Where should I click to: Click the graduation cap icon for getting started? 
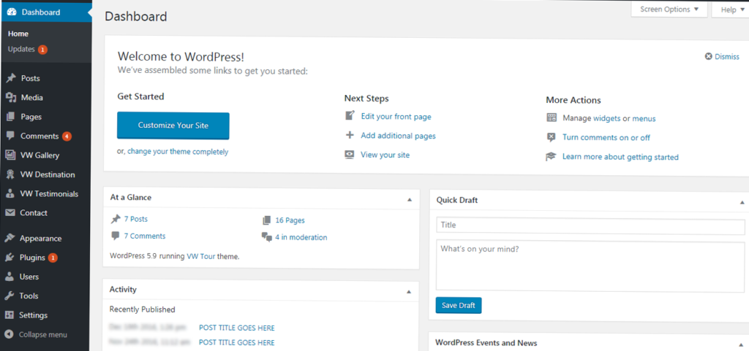[551, 157]
